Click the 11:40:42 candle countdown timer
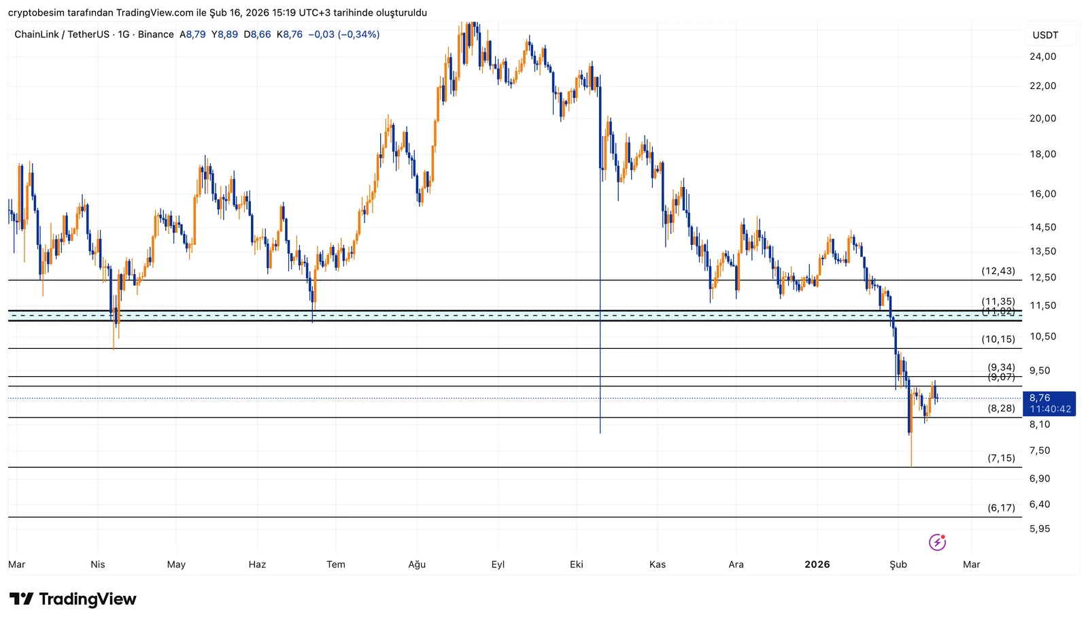The width and height of the screenshot is (1088, 623). coord(1050,409)
